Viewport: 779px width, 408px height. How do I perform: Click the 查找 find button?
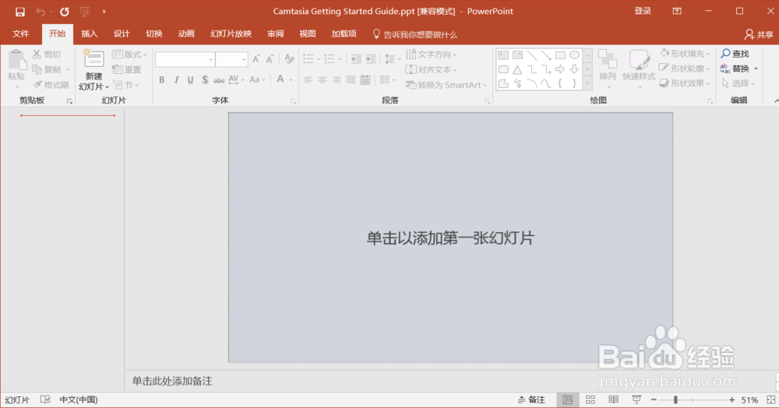coord(735,54)
